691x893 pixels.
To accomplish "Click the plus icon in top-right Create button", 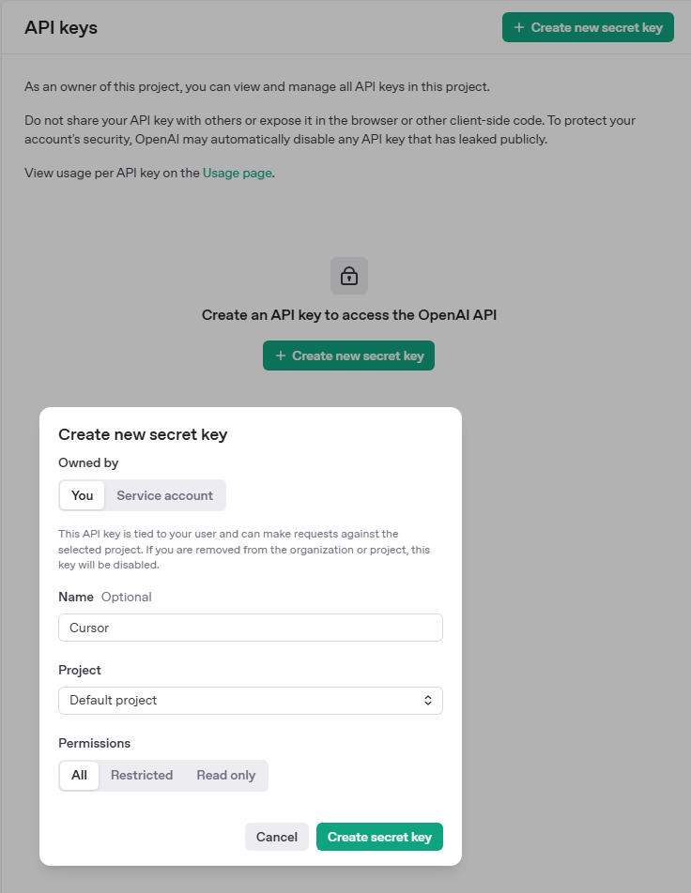I will [x=519, y=27].
